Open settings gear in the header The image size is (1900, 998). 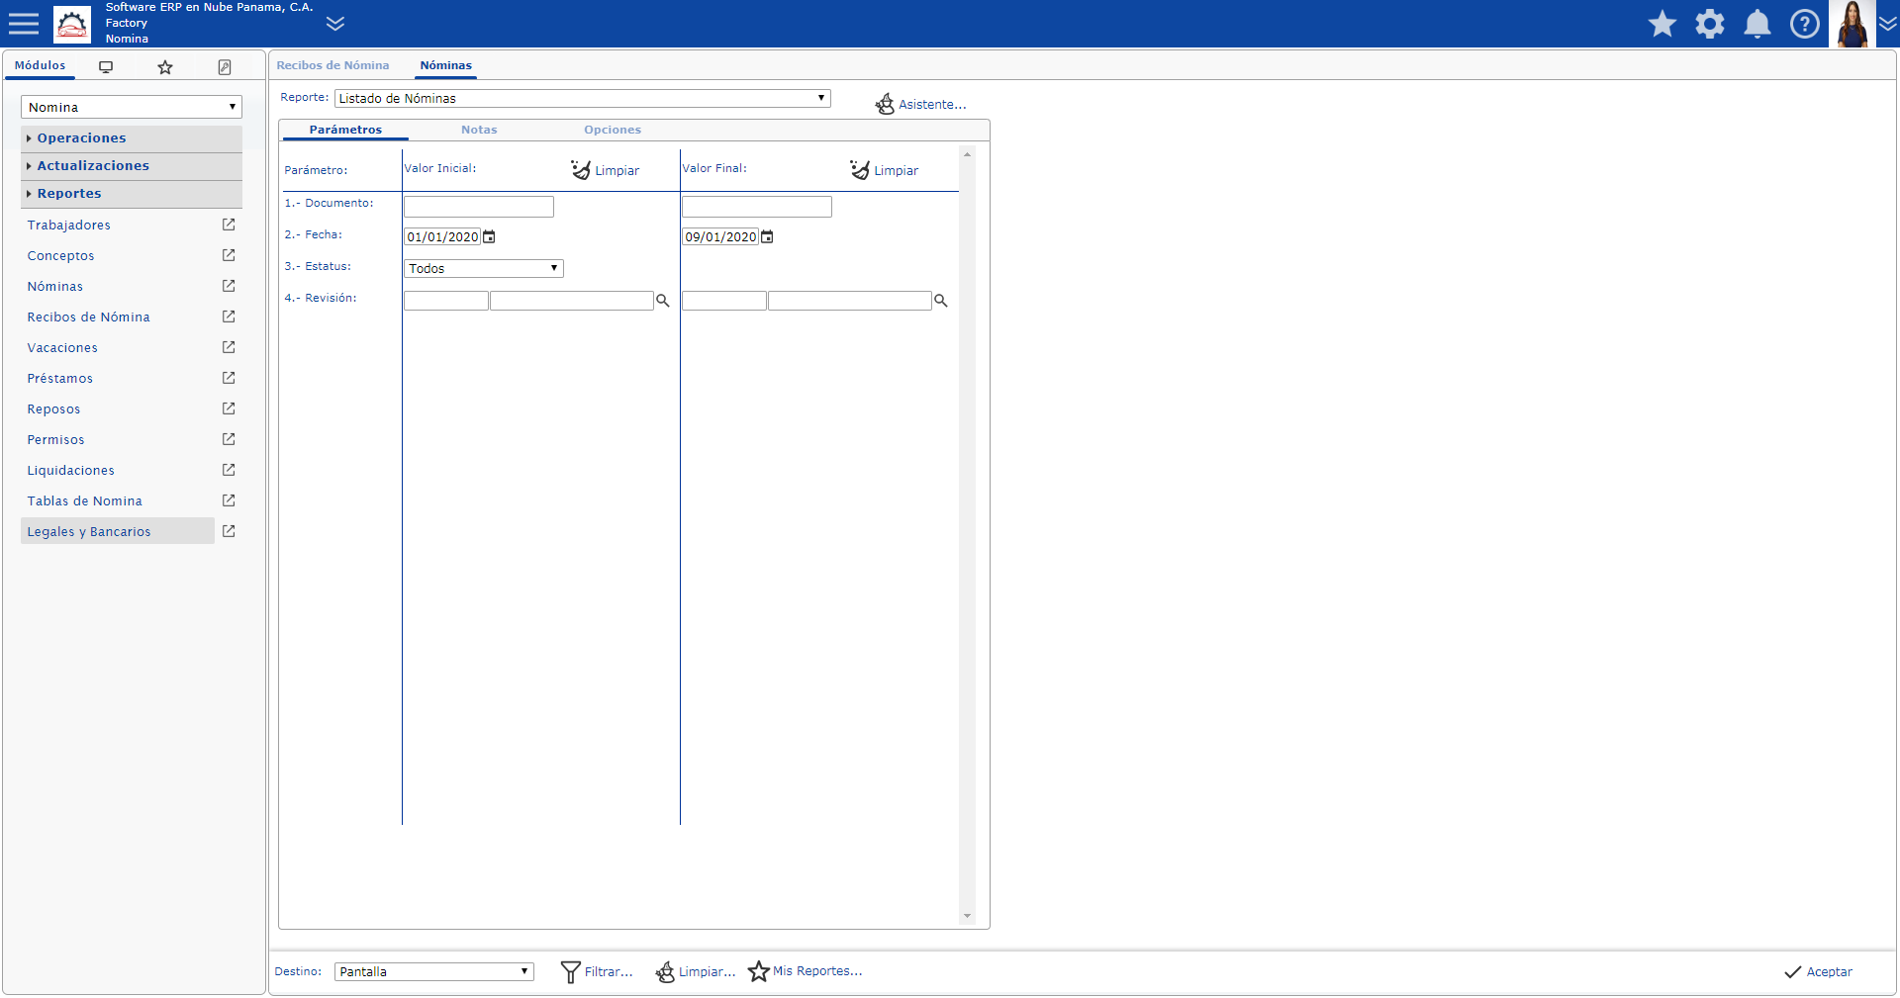pyautogui.click(x=1709, y=24)
